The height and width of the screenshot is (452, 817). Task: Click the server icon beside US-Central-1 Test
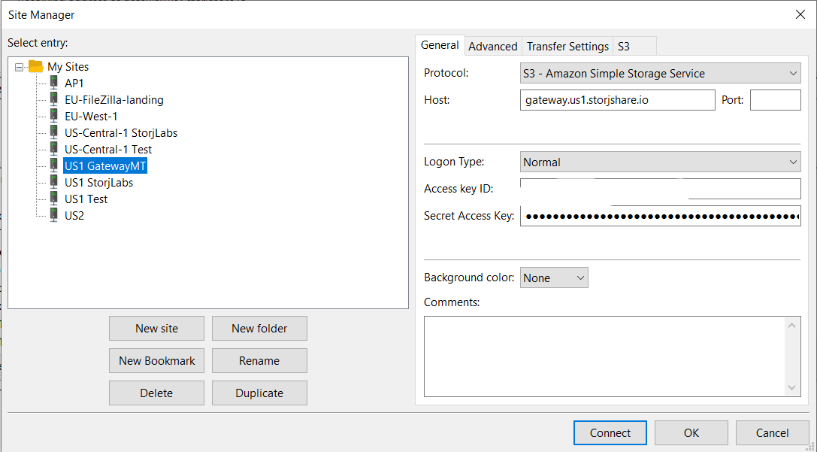[x=53, y=149]
